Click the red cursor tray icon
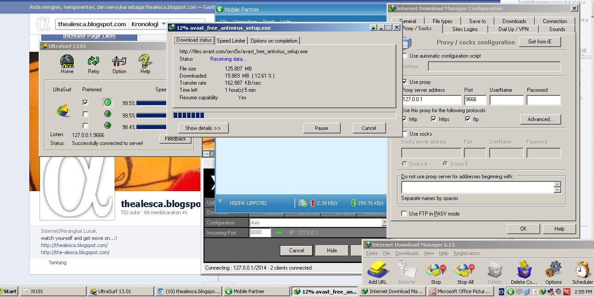 coord(567,292)
